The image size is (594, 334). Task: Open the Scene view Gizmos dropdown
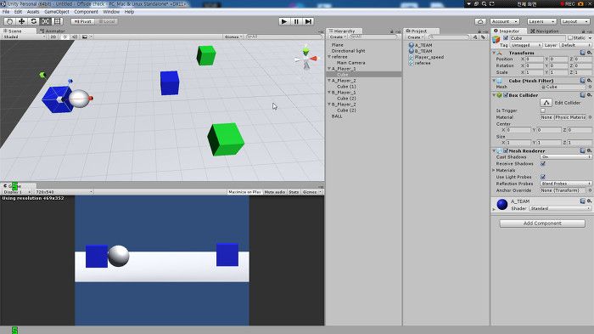pyautogui.click(x=233, y=37)
